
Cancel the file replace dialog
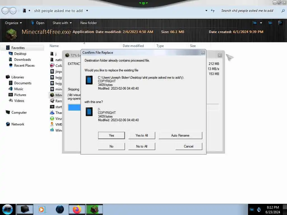[189, 146]
